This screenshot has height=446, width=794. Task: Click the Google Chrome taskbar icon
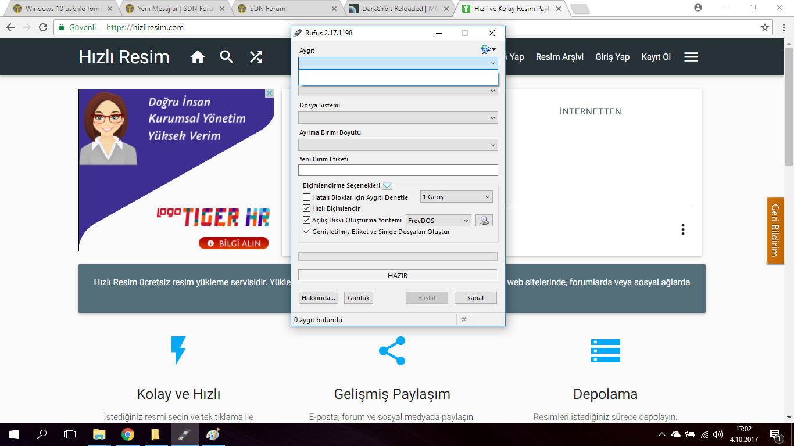(x=128, y=434)
